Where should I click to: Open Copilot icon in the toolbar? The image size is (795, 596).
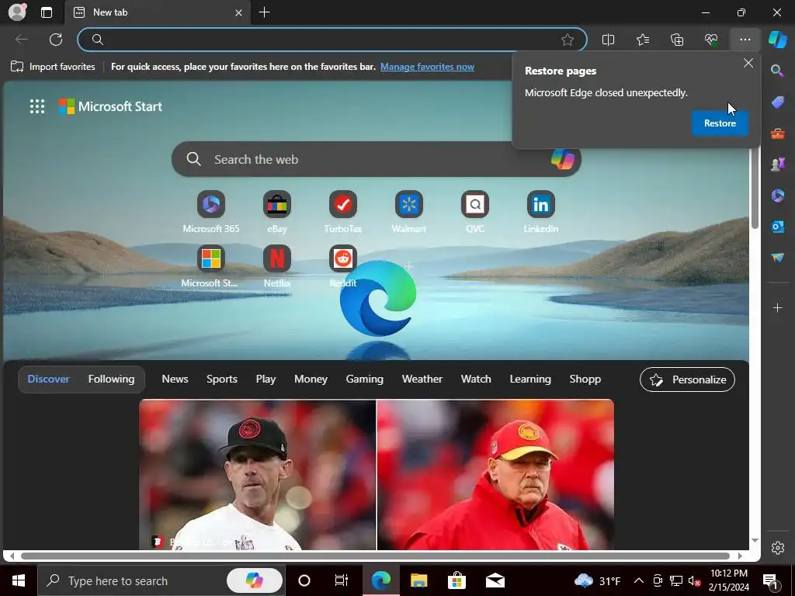click(x=778, y=40)
